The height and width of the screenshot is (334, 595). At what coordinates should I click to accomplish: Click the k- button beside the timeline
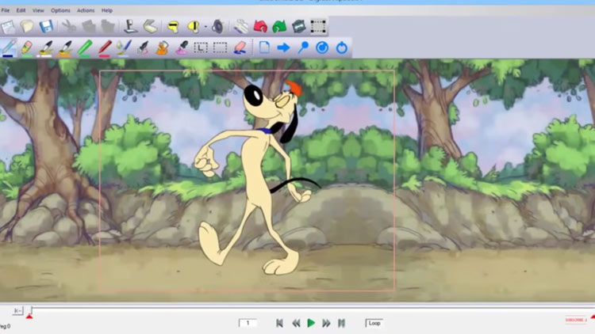[x=17, y=311]
